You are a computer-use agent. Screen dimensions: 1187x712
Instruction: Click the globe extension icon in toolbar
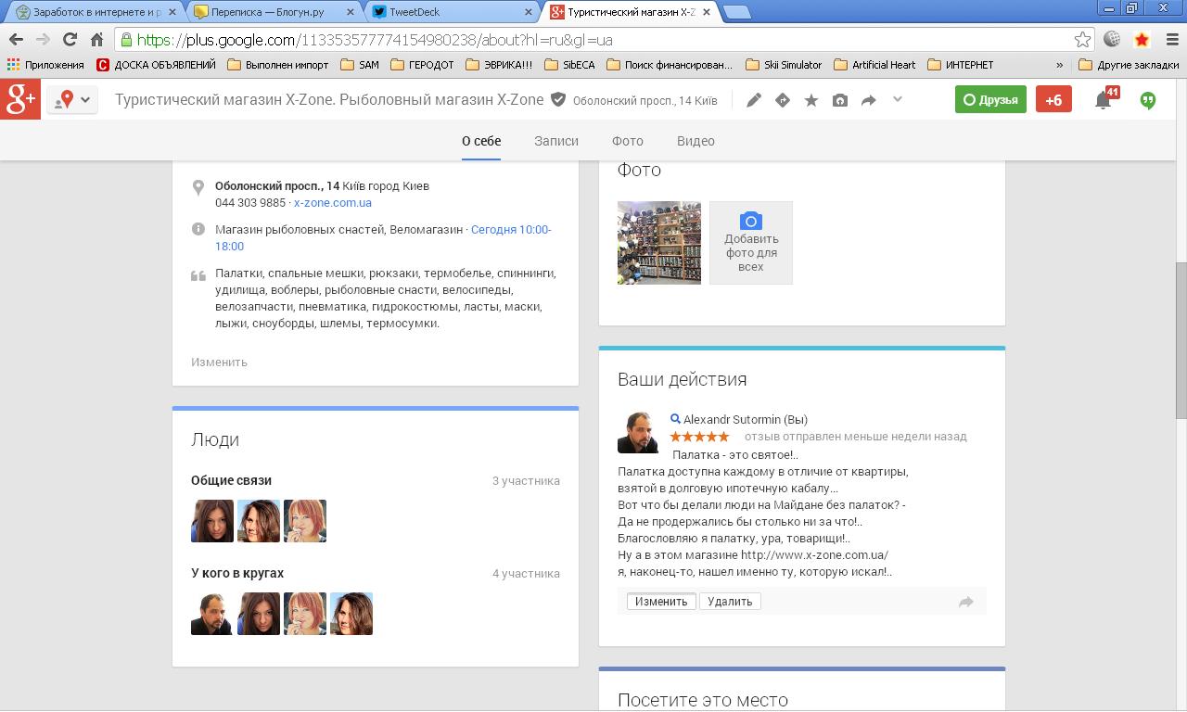click(x=1113, y=39)
